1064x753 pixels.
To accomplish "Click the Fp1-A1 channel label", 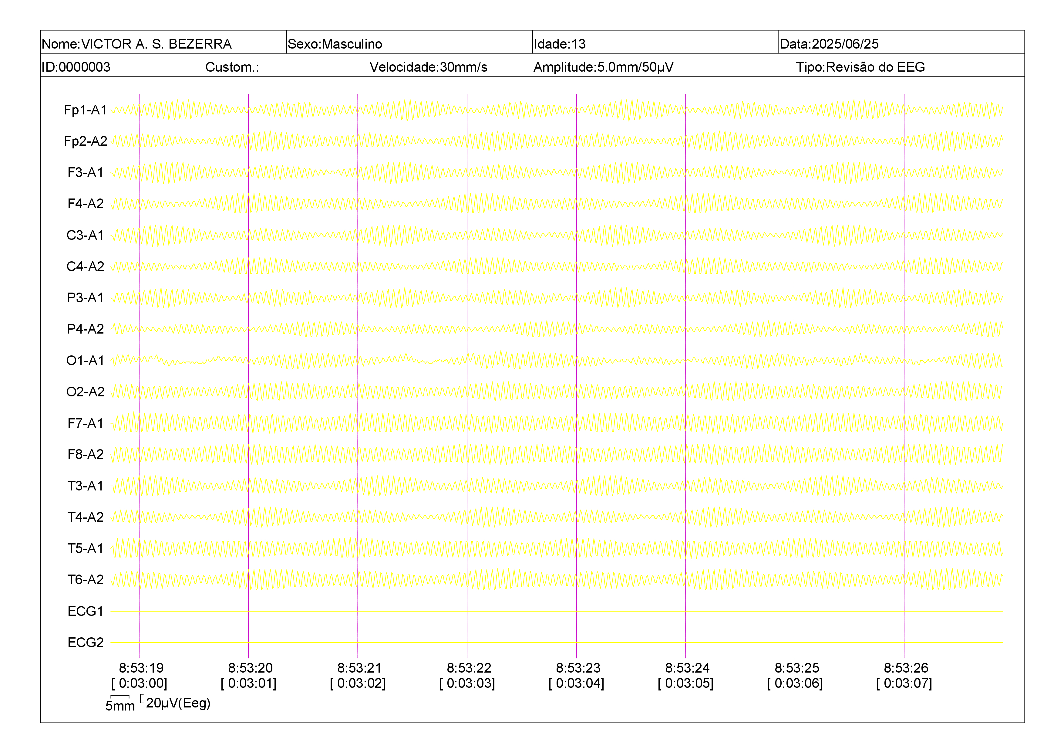I will [85, 110].
